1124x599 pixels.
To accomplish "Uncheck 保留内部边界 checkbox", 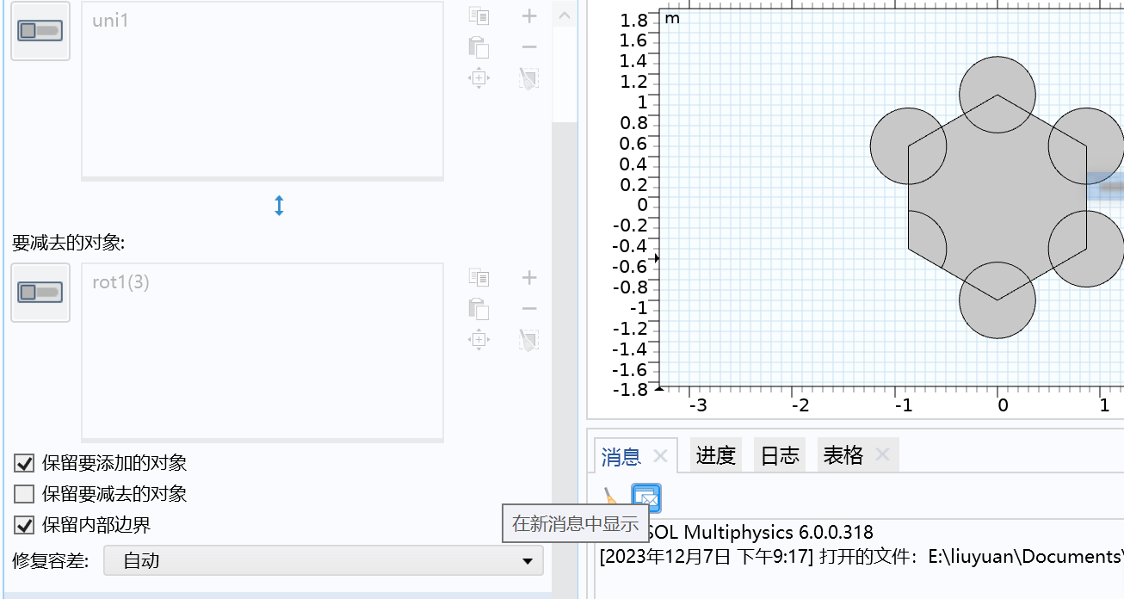I will 24,525.
